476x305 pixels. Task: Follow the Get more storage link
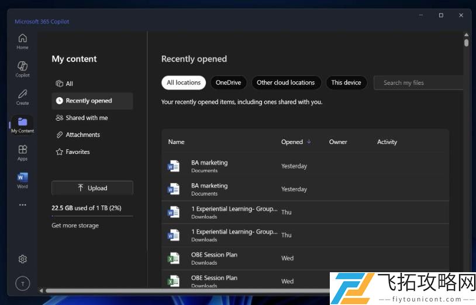75,225
